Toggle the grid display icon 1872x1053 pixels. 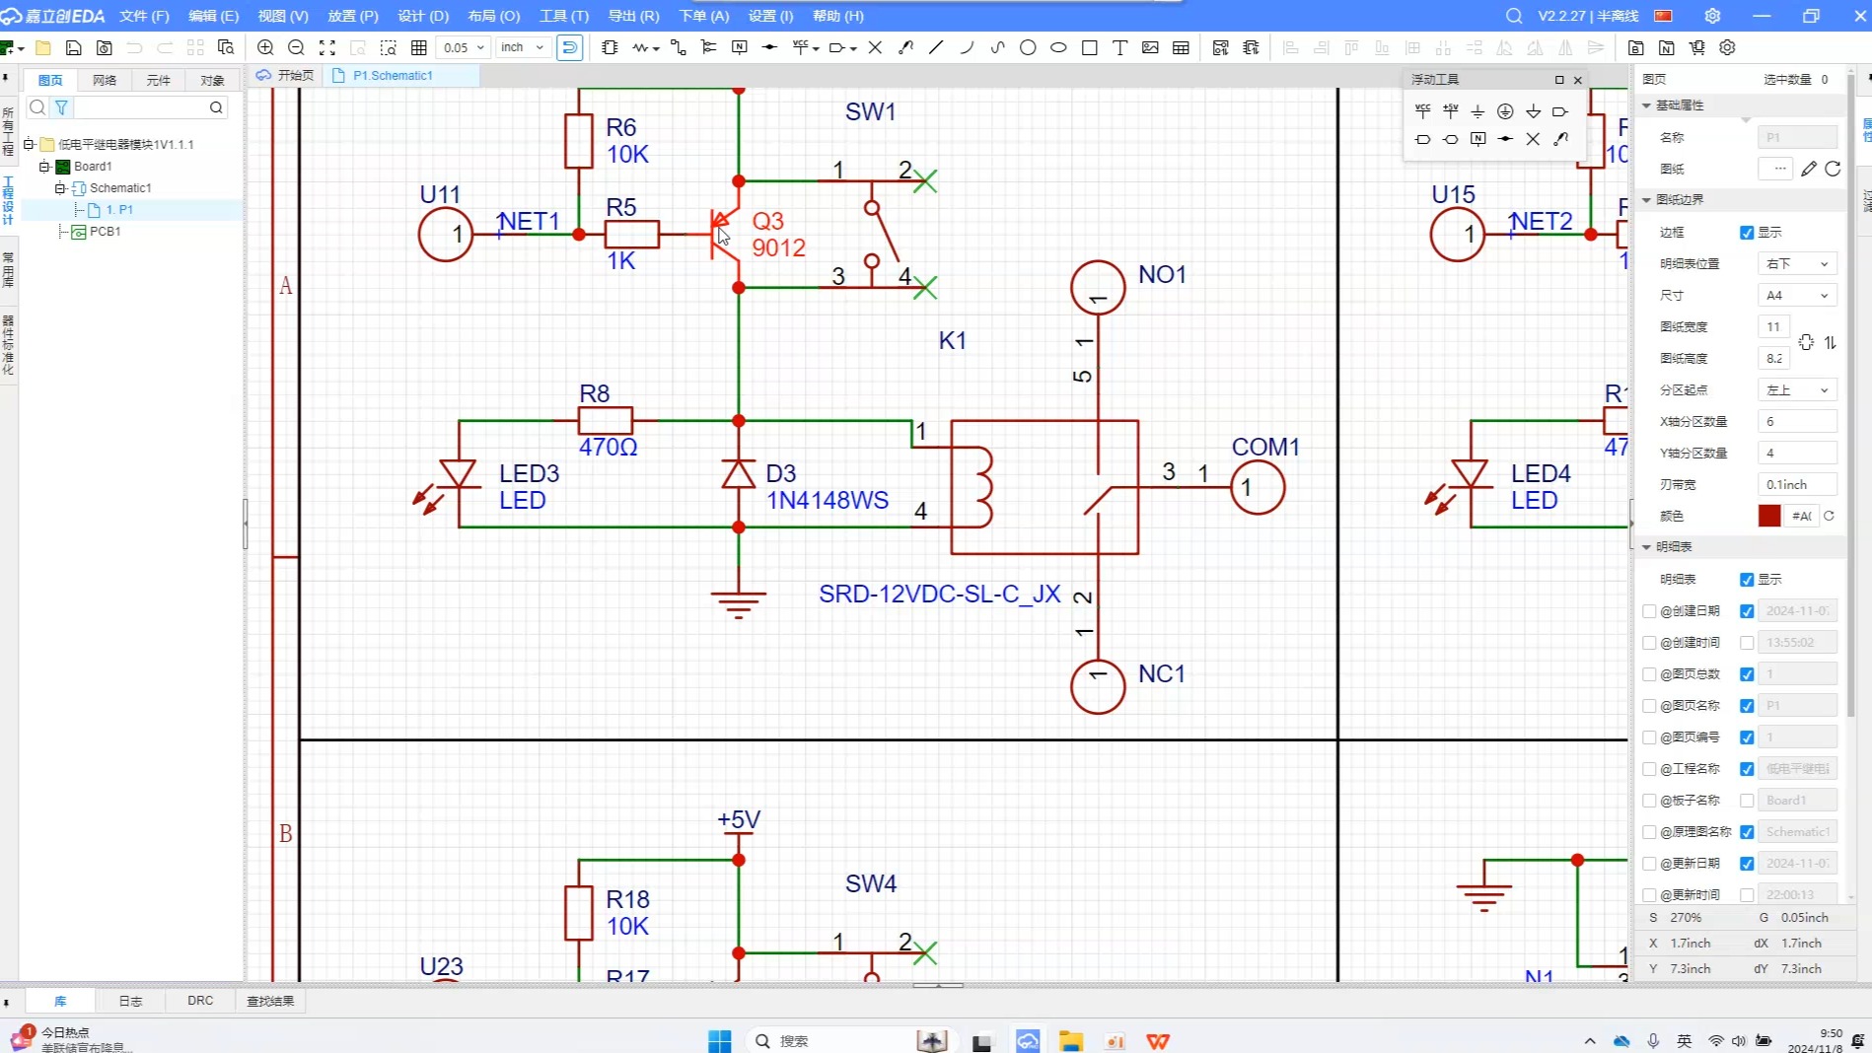[419, 47]
